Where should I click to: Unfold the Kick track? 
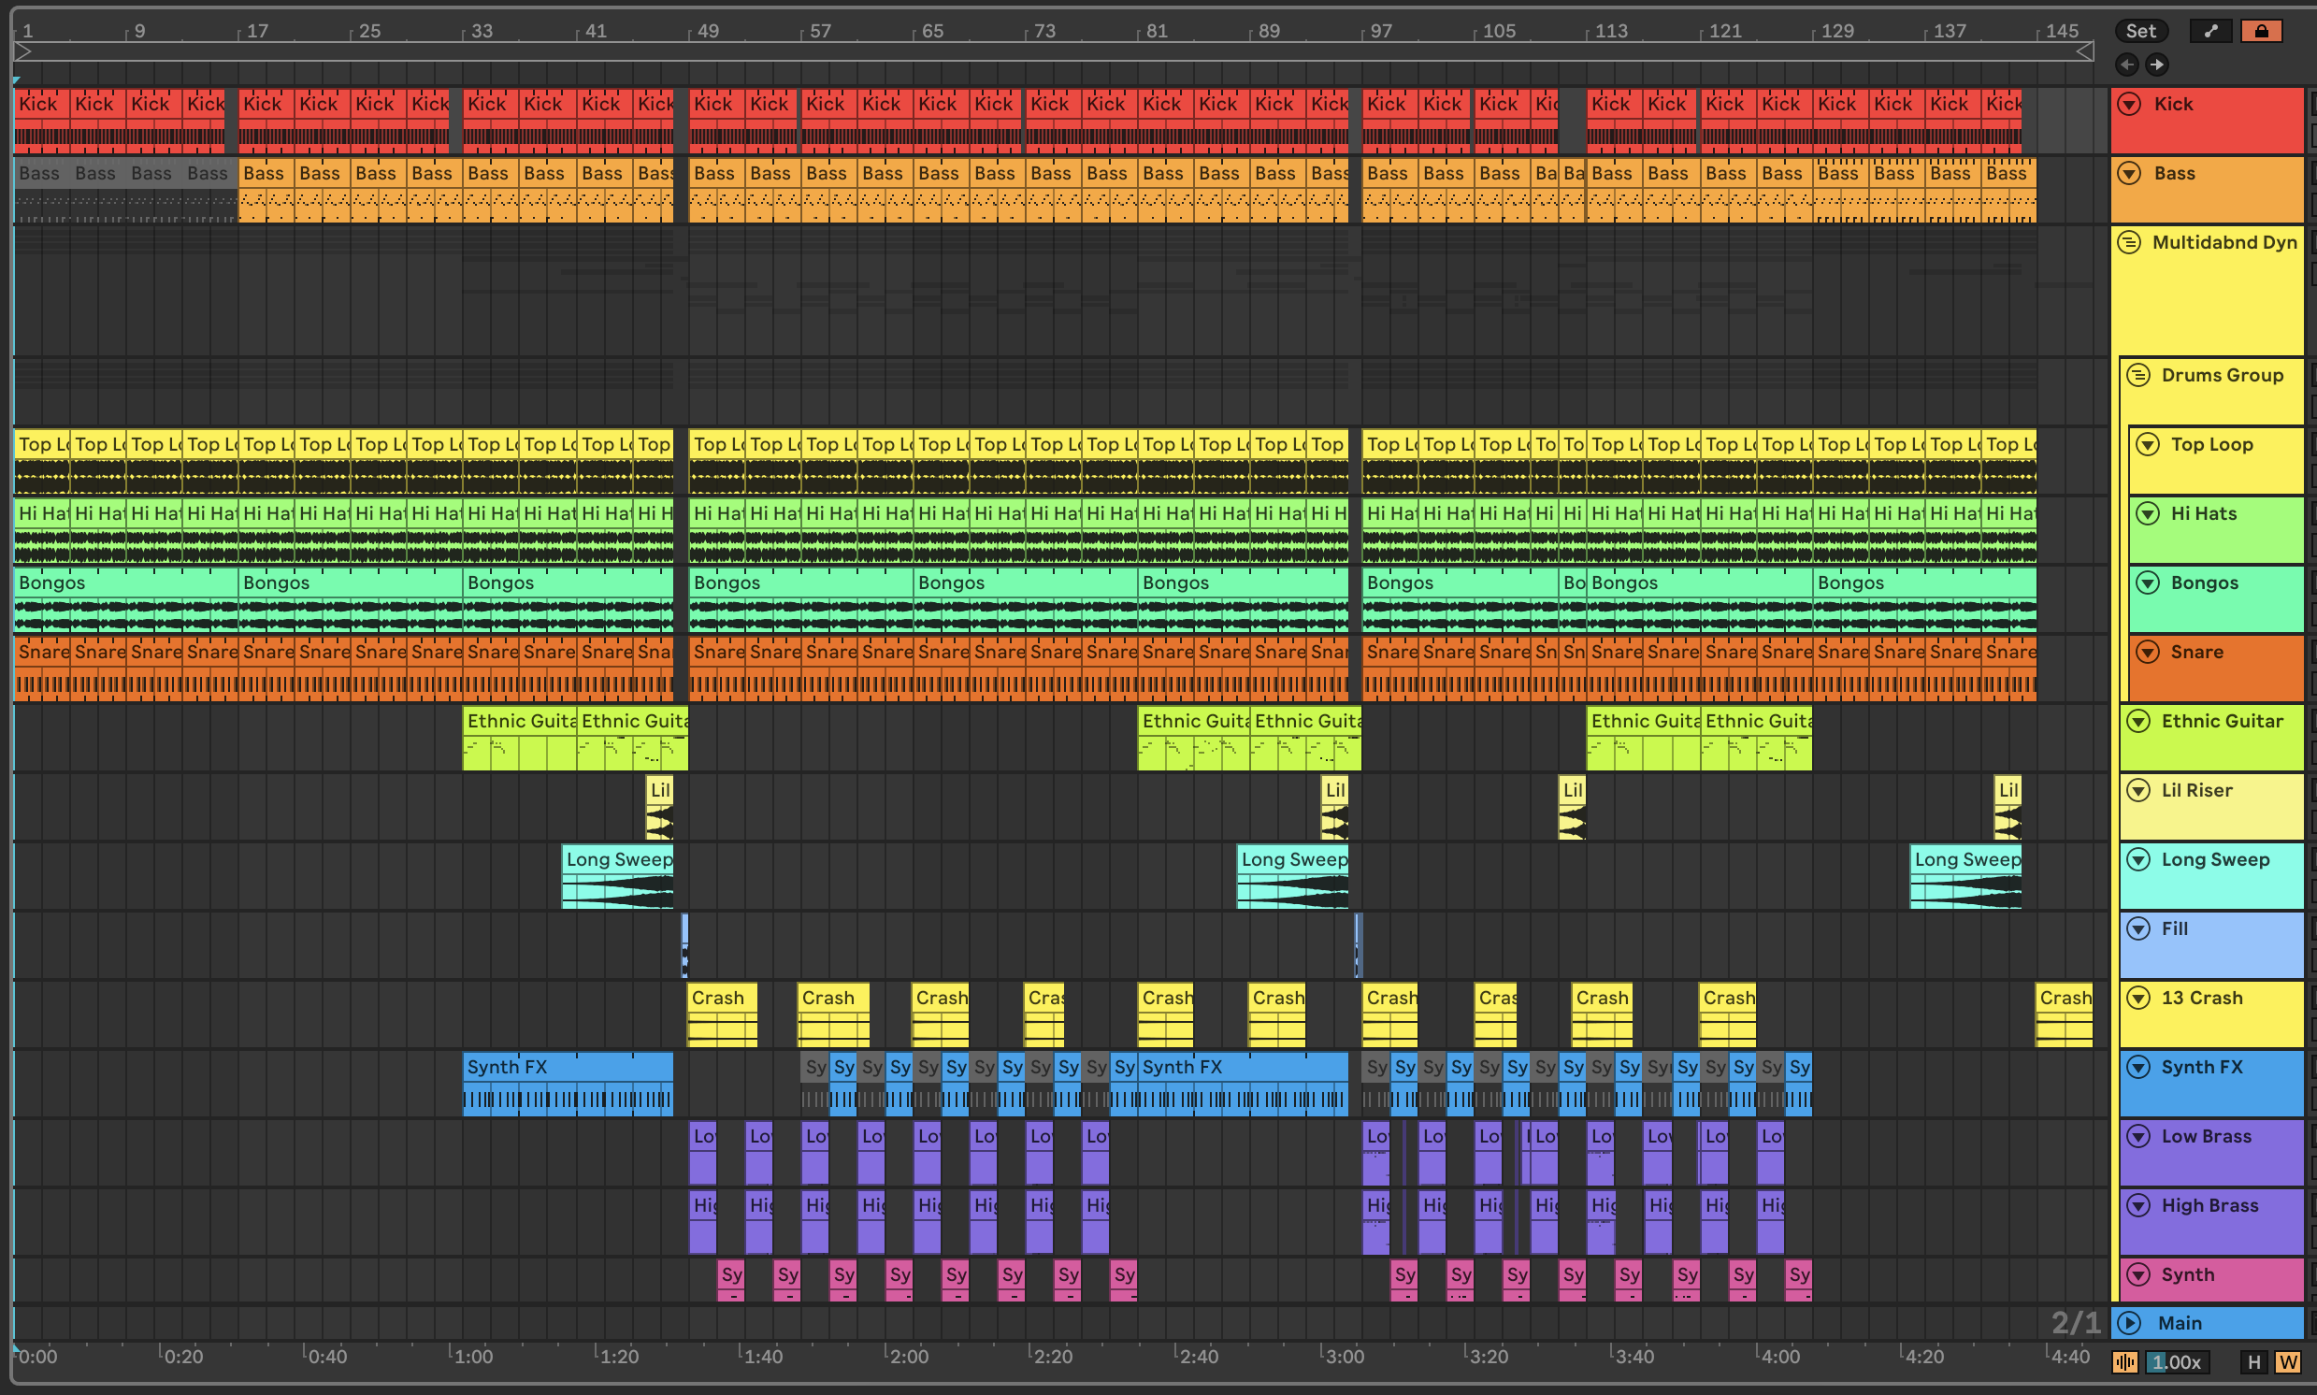click(2129, 104)
